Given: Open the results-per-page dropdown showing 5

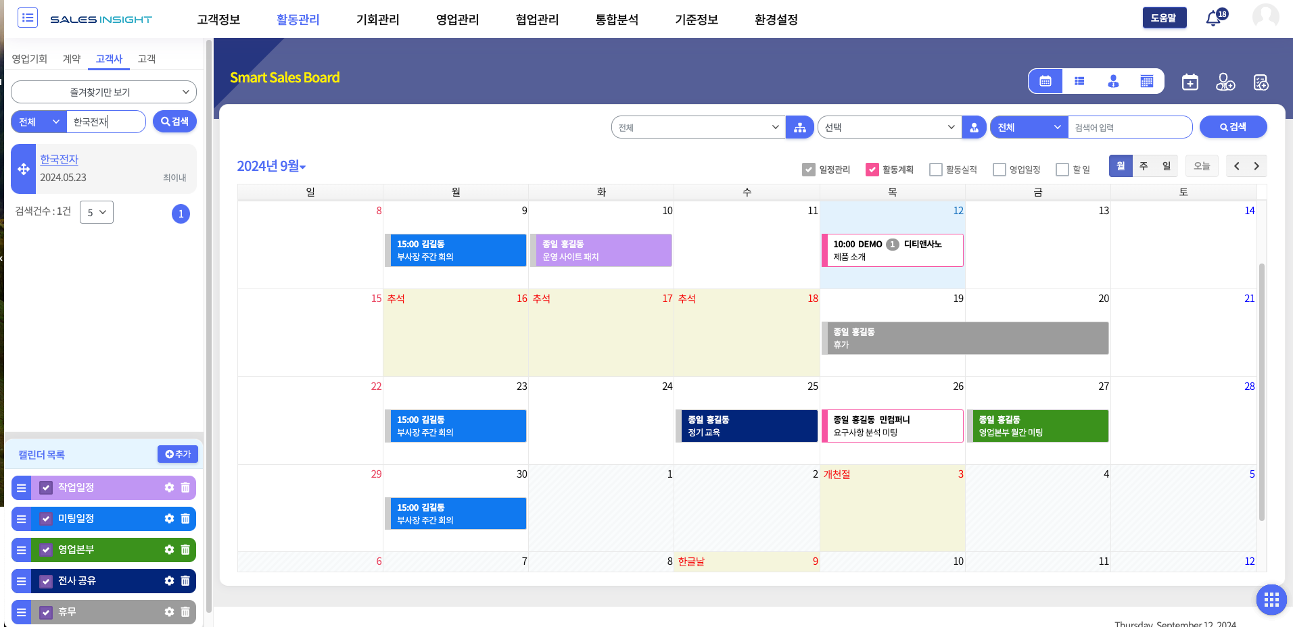Looking at the screenshot, I should point(97,212).
